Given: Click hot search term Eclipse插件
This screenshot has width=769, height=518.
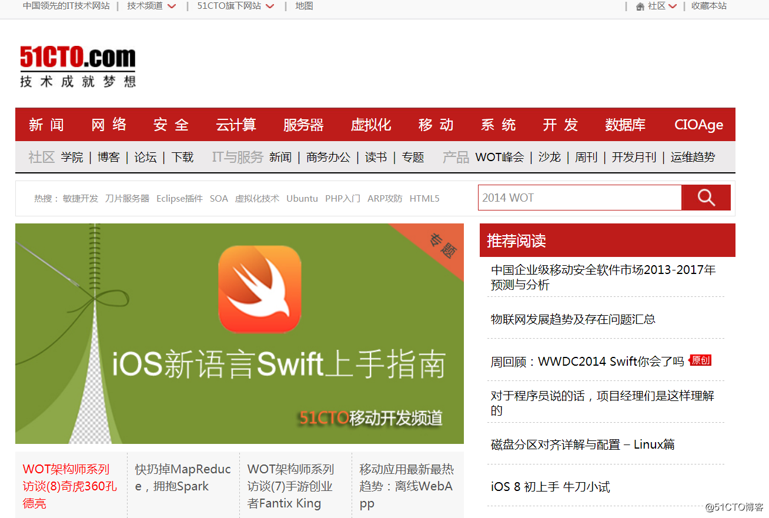Looking at the screenshot, I should 179,198.
